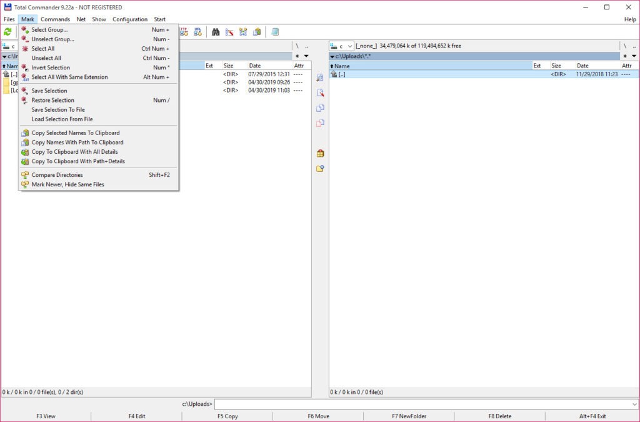Open the Net menu
This screenshot has height=422, width=640.
pyautogui.click(x=81, y=19)
